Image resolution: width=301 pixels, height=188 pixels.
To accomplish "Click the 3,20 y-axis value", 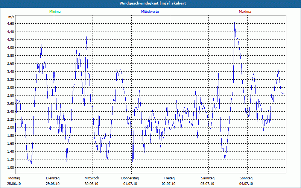I will click(x=11, y=80).
